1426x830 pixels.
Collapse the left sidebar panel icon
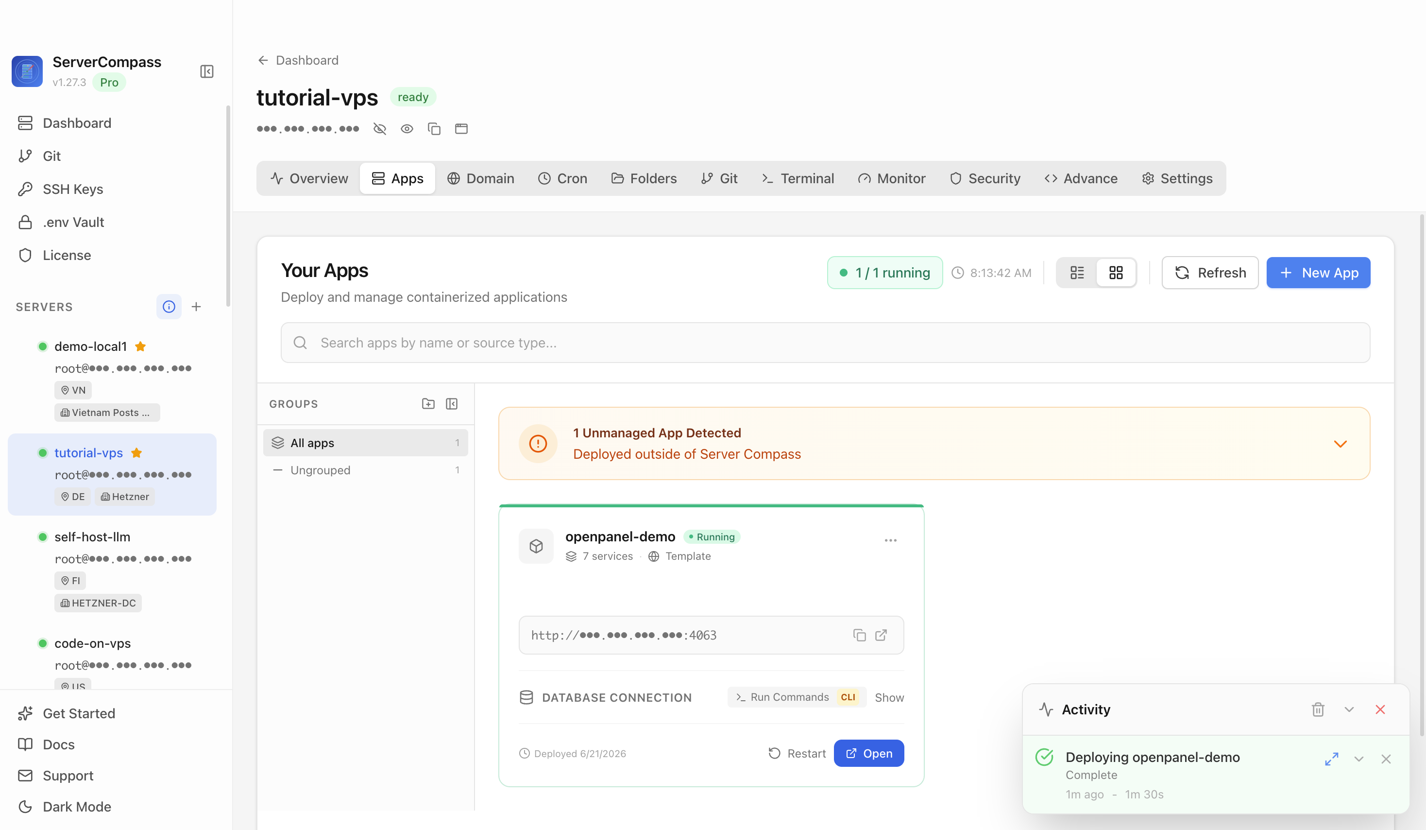click(206, 71)
